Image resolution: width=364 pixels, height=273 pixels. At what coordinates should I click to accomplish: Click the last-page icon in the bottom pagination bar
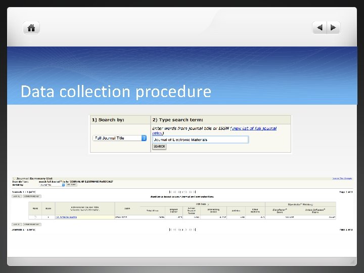195,230
